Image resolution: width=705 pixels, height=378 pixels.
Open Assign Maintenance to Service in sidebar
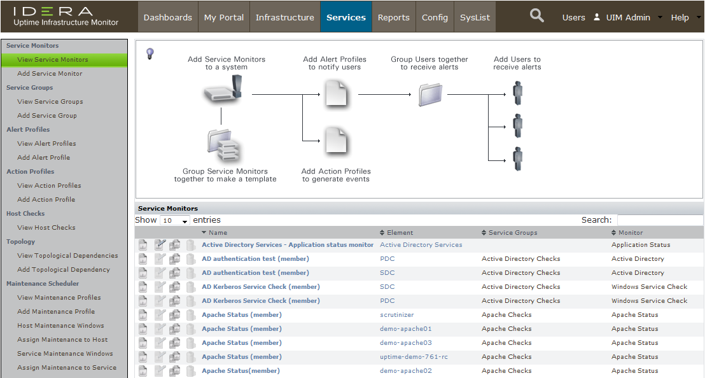[67, 368]
